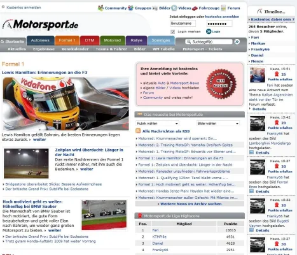
Task: Click 'weiter' after Lewis Hamilton teaser
Action: click(39, 140)
